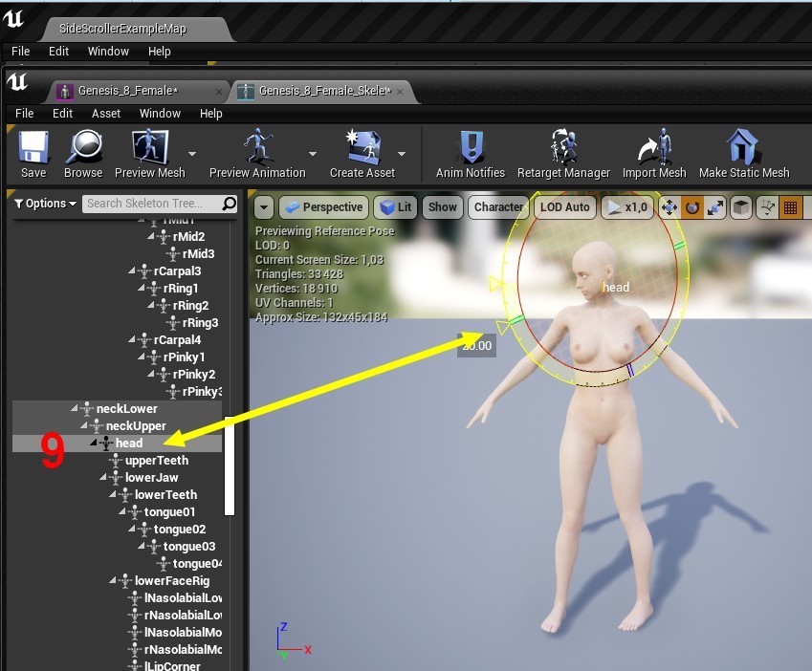Image resolution: width=812 pixels, height=671 pixels.
Task: Click the bone icon beside tongue04
Action: [164, 563]
